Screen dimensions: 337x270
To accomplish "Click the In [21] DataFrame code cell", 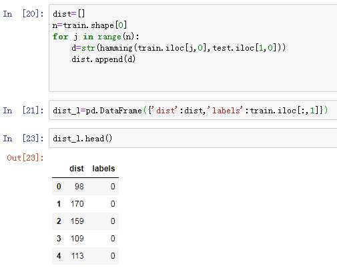I will point(193,110).
